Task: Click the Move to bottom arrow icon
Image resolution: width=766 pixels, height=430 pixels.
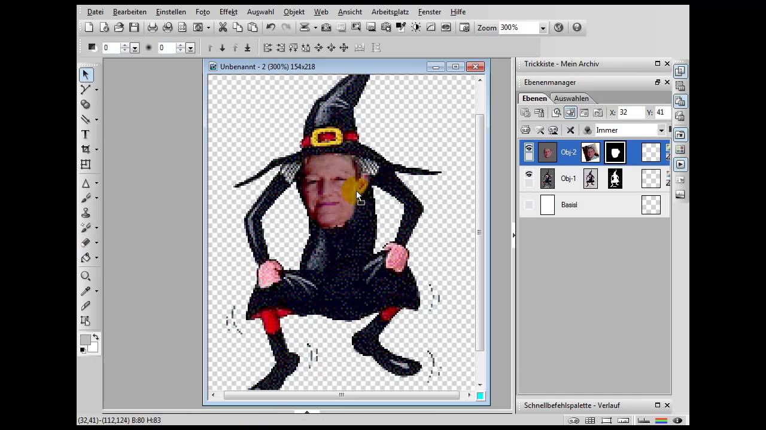Action: point(247,48)
